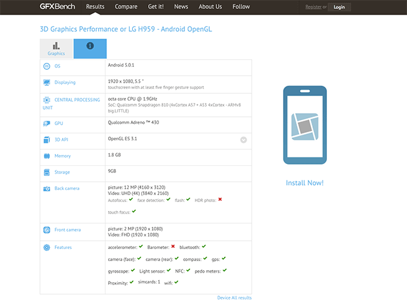Click the Displaying monitor icon

[x=46, y=83]
